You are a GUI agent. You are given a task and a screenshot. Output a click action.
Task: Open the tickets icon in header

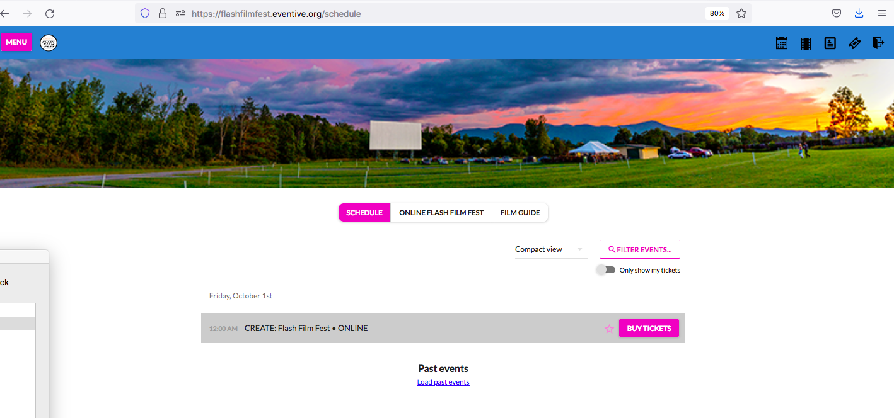coord(854,43)
